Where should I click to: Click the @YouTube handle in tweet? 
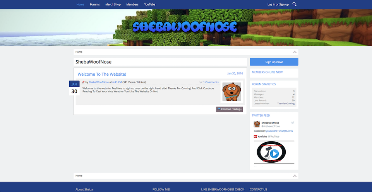point(274,137)
